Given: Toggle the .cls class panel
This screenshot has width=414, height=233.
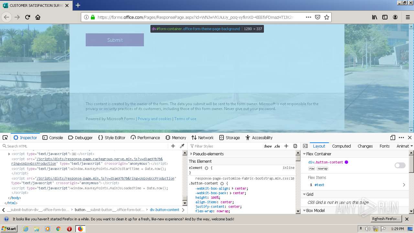Looking at the screenshot, I should click(x=277, y=146).
